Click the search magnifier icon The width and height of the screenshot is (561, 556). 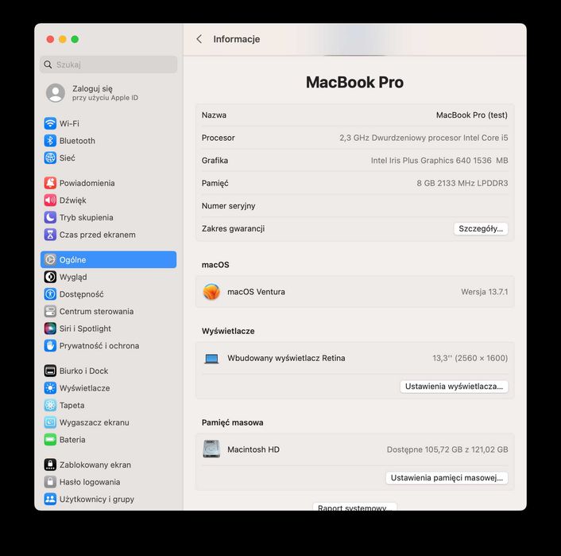48,64
